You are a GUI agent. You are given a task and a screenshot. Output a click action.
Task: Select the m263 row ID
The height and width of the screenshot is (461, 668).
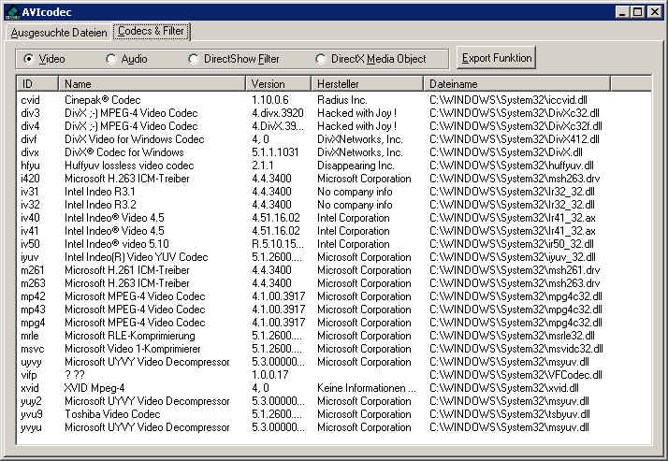(x=33, y=283)
